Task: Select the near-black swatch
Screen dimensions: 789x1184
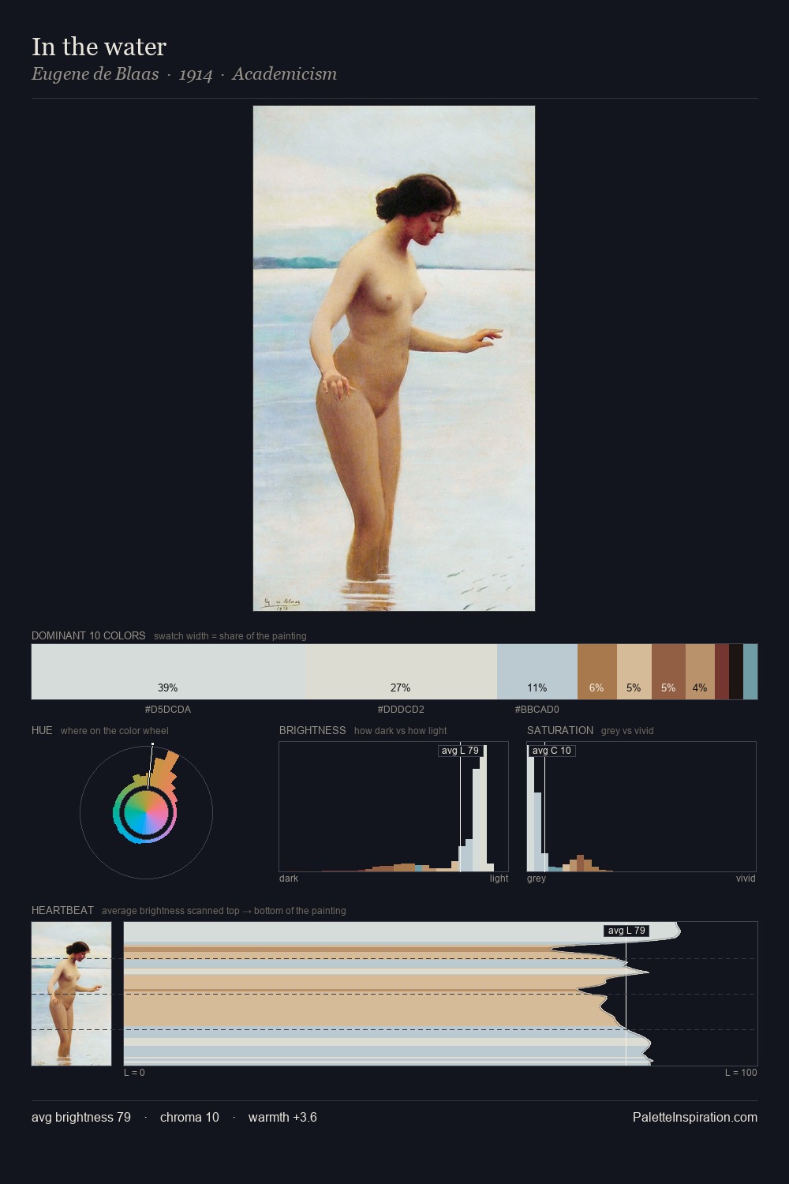Action: click(x=736, y=672)
